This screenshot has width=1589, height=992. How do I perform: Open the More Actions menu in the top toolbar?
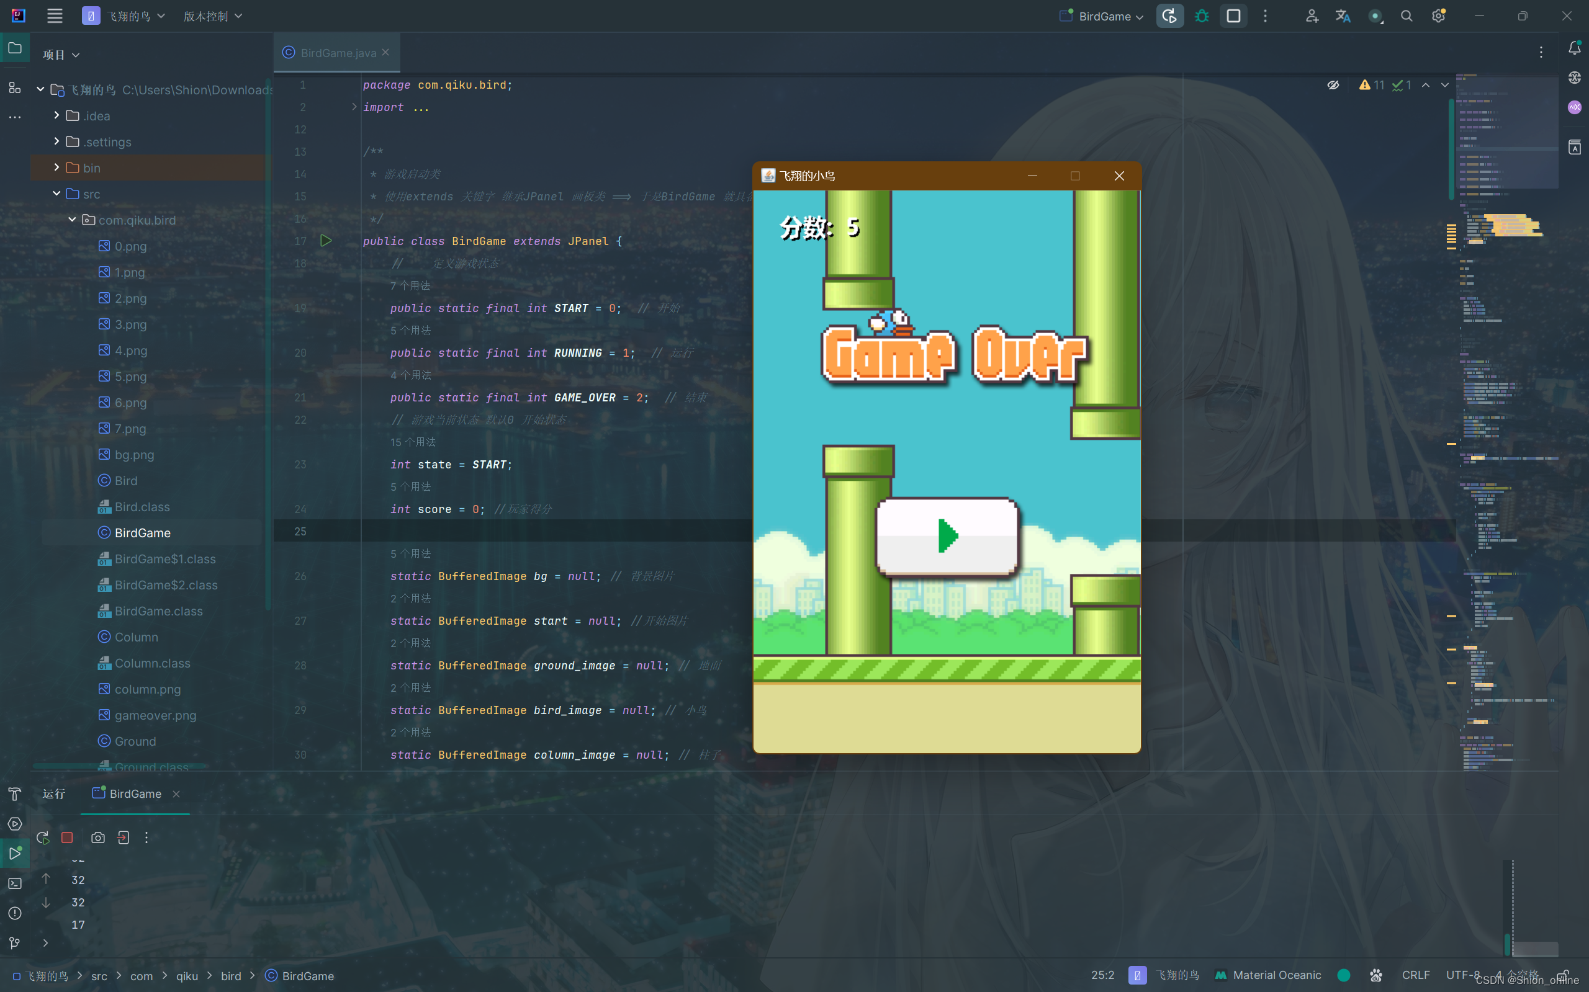click(x=1266, y=16)
